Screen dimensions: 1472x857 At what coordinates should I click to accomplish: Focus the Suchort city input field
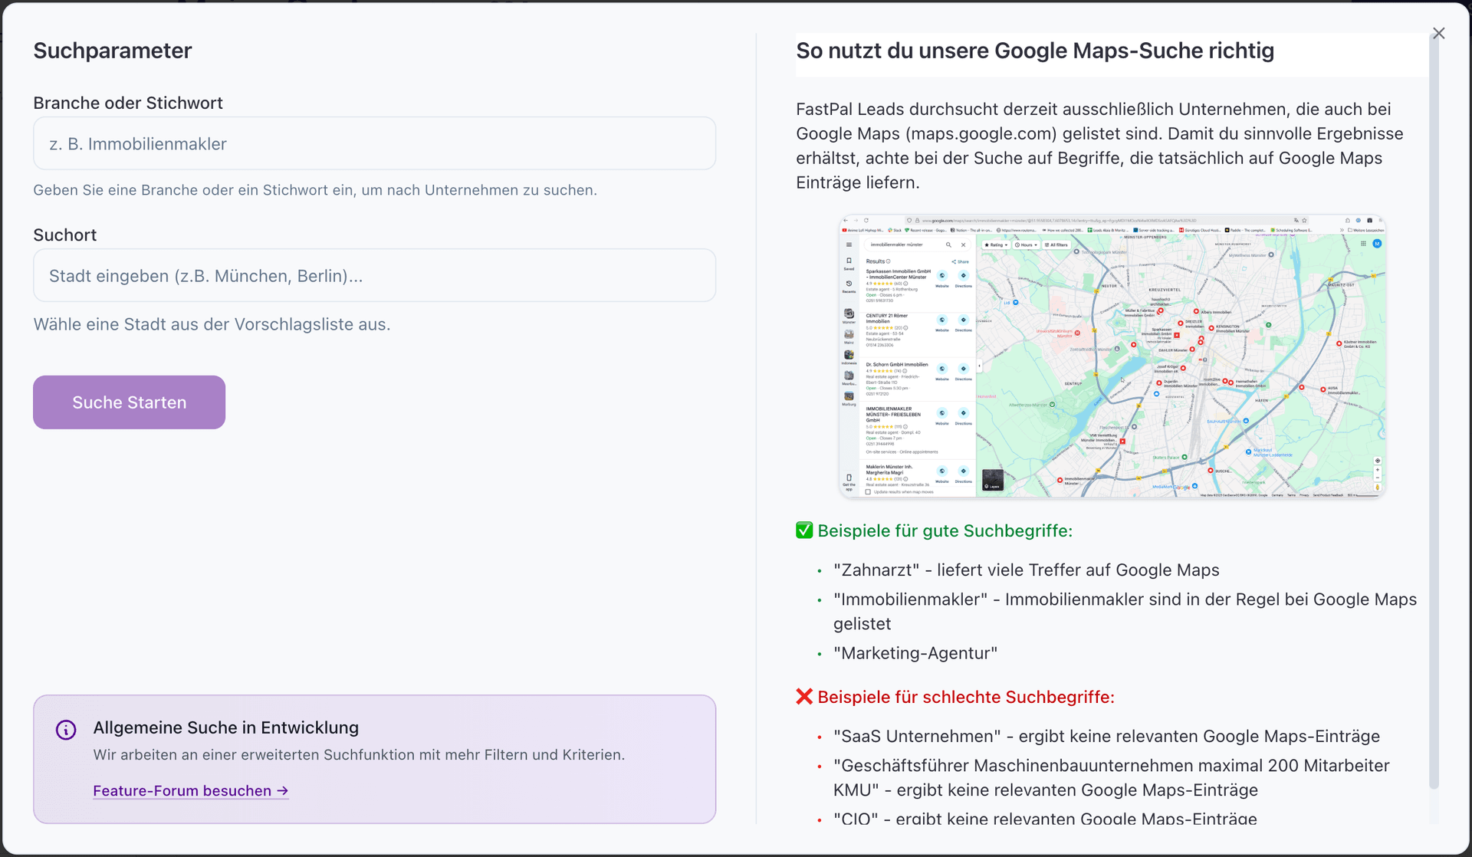(374, 275)
